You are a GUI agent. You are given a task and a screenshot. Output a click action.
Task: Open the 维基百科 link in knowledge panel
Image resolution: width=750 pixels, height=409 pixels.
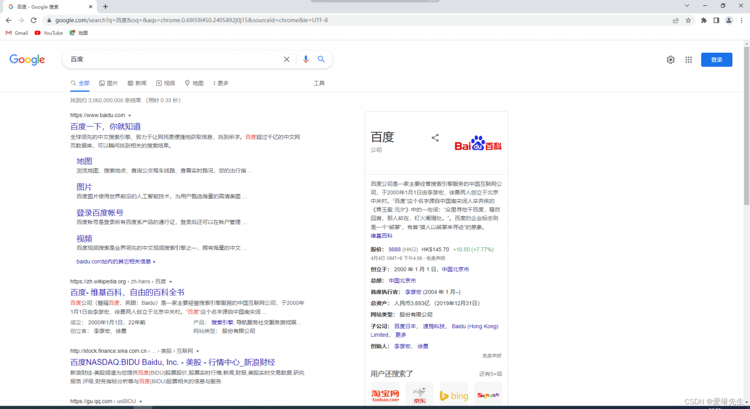pyautogui.click(x=381, y=236)
